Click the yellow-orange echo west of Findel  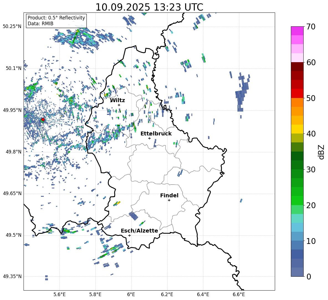pos(117,203)
